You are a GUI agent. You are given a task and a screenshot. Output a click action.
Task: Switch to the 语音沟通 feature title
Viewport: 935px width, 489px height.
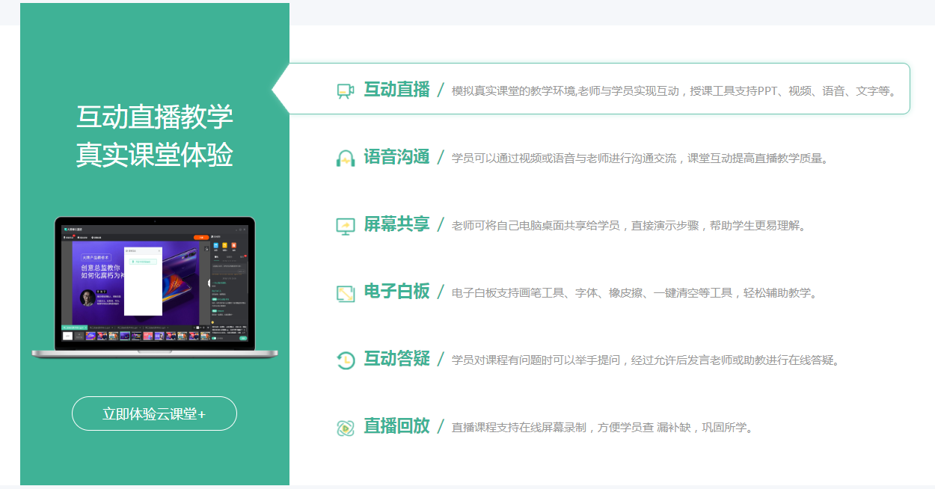[x=396, y=157]
